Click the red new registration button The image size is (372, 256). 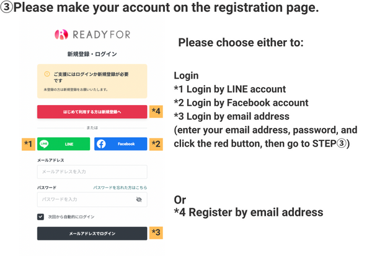(x=92, y=111)
